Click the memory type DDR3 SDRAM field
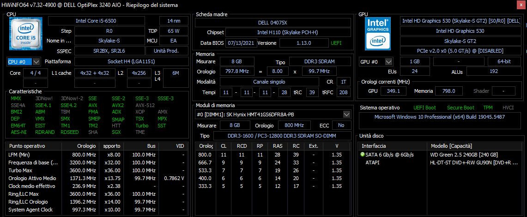 320,61
